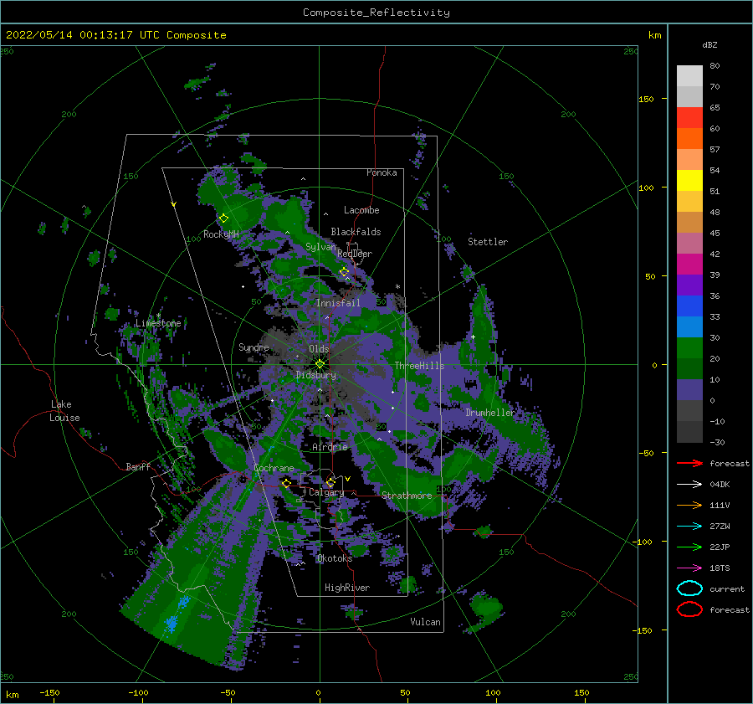Click the Blackfalds city label
Viewport: 753px width, 704px height.
click(356, 232)
